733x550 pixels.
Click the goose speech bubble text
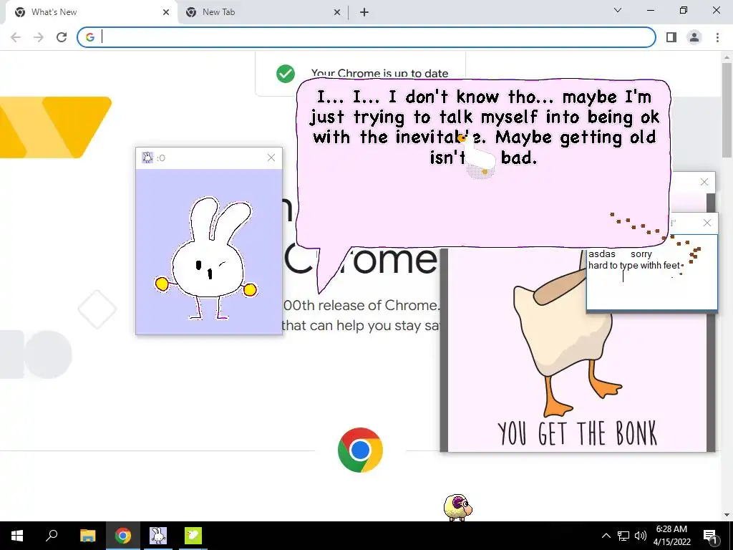(x=484, y=127)
